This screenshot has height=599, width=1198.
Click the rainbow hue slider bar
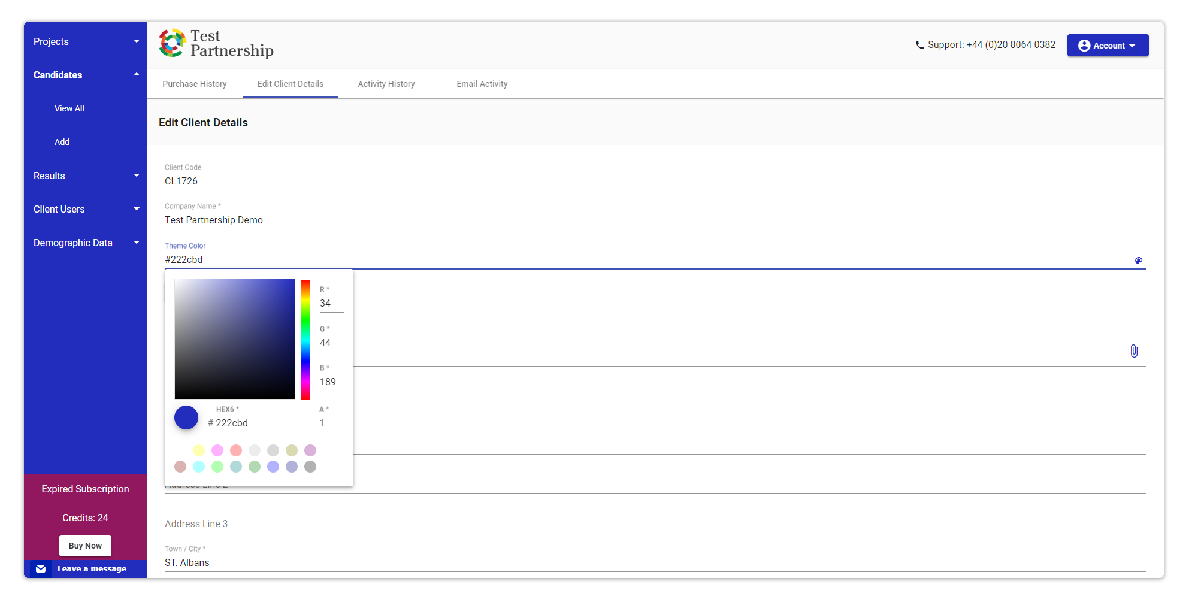click(305, 339)
